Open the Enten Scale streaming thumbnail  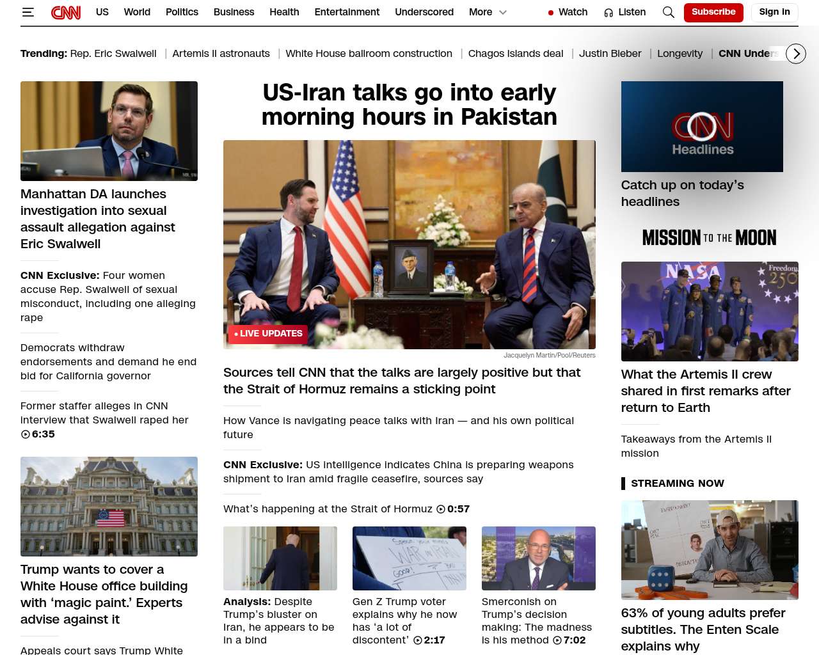tap(710, 550)
